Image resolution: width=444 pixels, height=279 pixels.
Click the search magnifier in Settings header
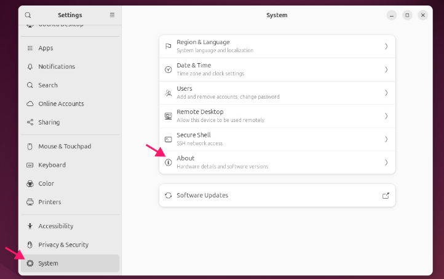[28, 15]
